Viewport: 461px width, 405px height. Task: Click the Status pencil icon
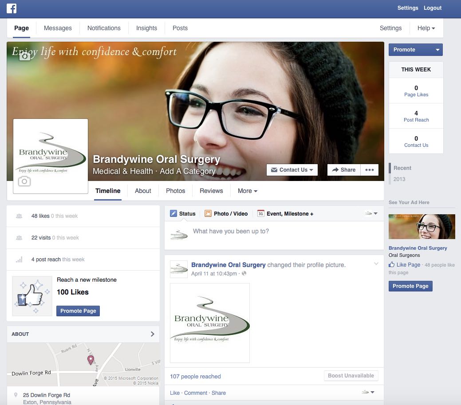pyautogui.click(x=173, y=213)
